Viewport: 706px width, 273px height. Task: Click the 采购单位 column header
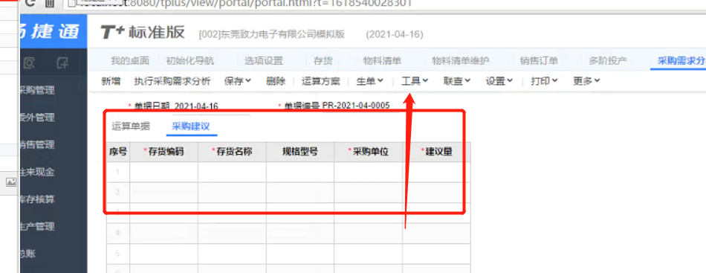(x=369, y=152)
